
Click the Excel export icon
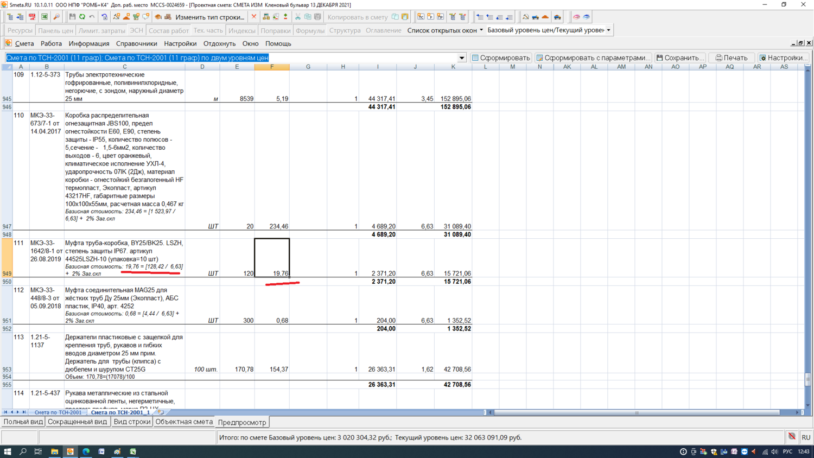(44, 17)
